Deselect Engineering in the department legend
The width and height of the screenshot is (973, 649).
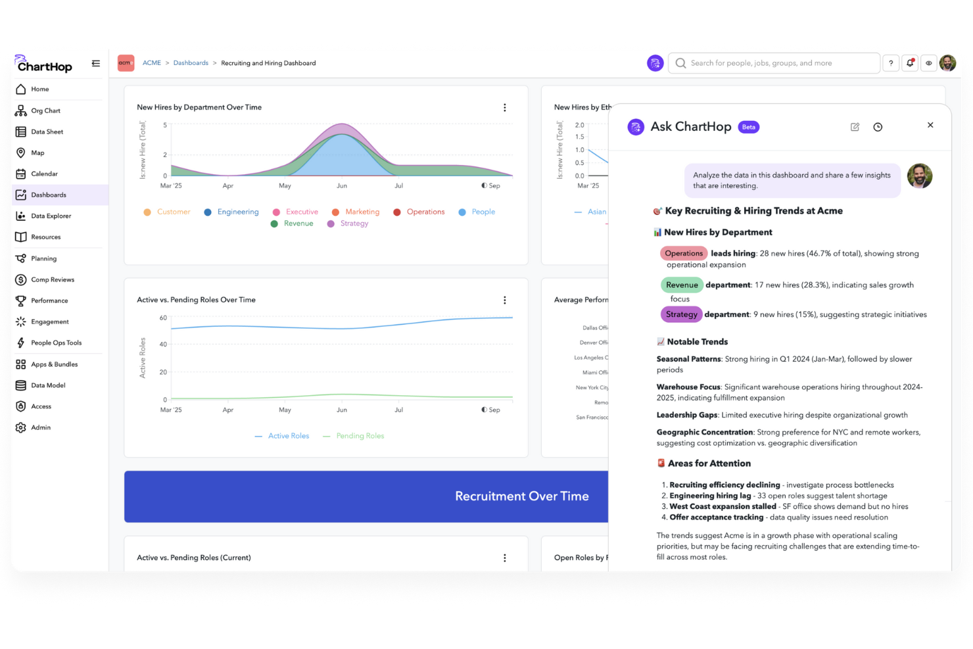point(237,211)
